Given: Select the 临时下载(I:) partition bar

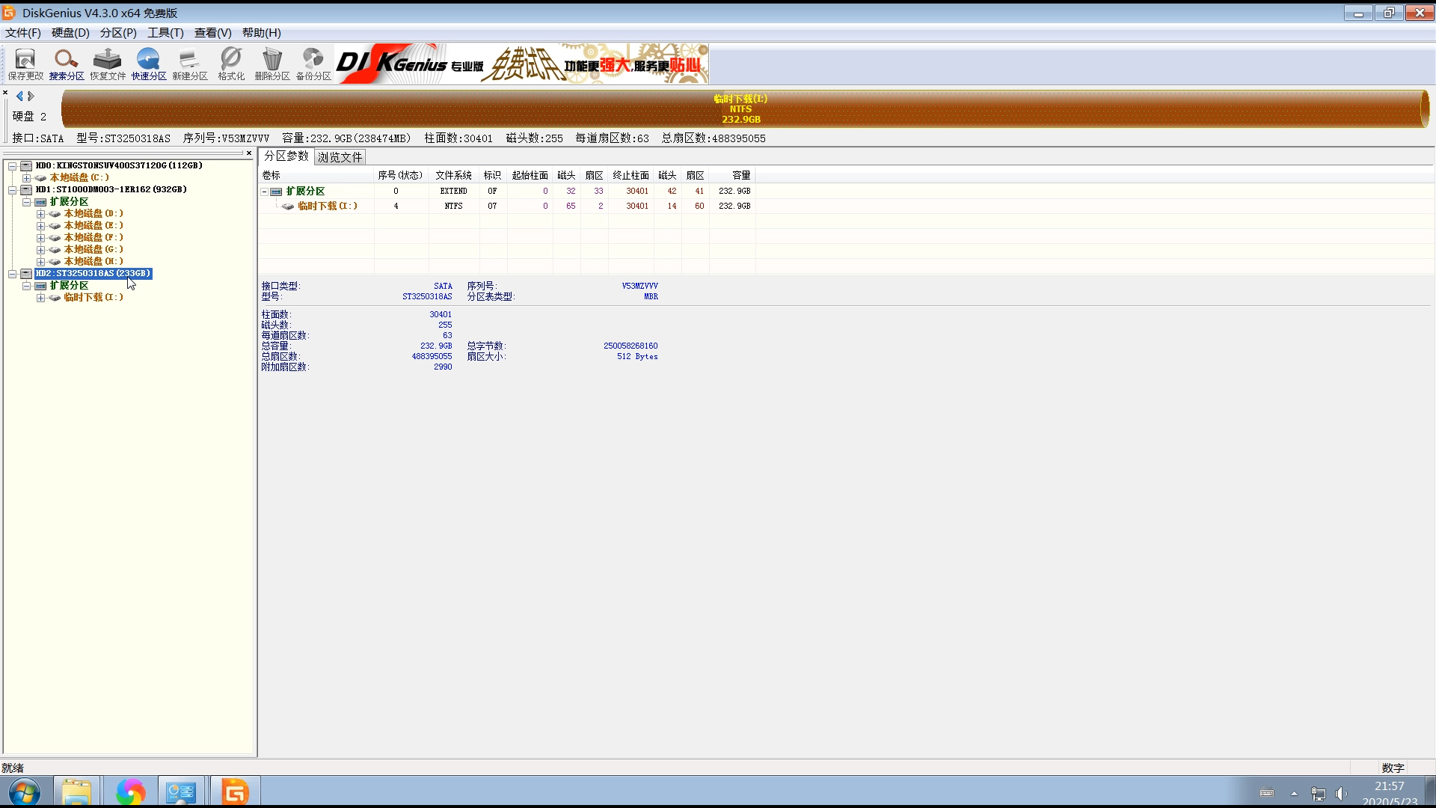Looking at the screenshot, I should coord(740,109).
